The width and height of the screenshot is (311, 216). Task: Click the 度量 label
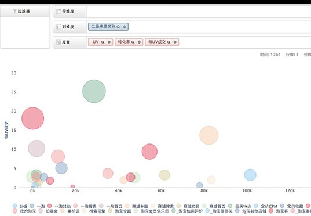pyautogui.click(x=66, y=42)
